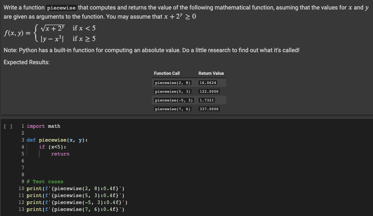Click the piecewise(-5, 3) table entry
The height and width of the screenshot is (216, 373).
click(x=173, y=100)
